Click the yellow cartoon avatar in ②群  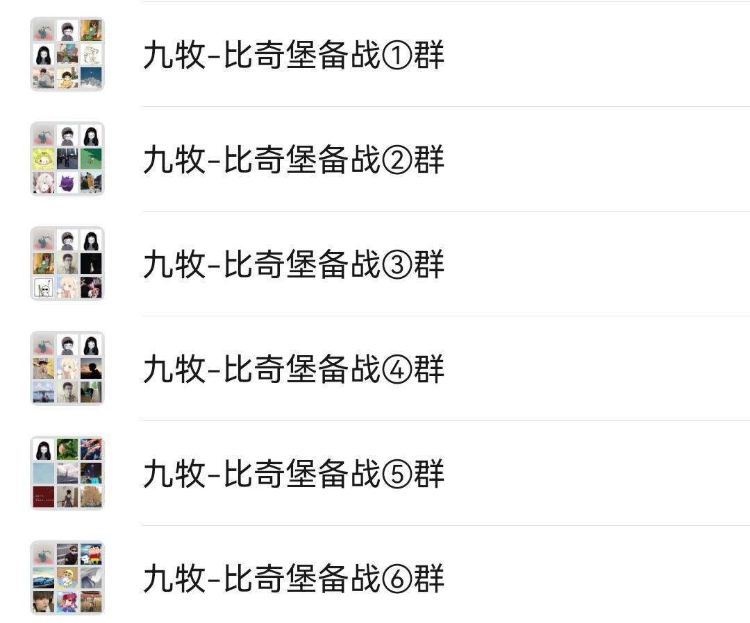click(x=44, y=159)
